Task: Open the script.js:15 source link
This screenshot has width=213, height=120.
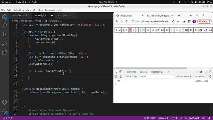Action: (x=201, y=81)
